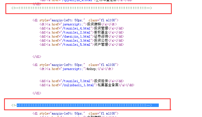Image resolution: width=202 pixels, height=117 pixels.
Task: Click the unselected green comment line near top
Action: pos(82,8)
